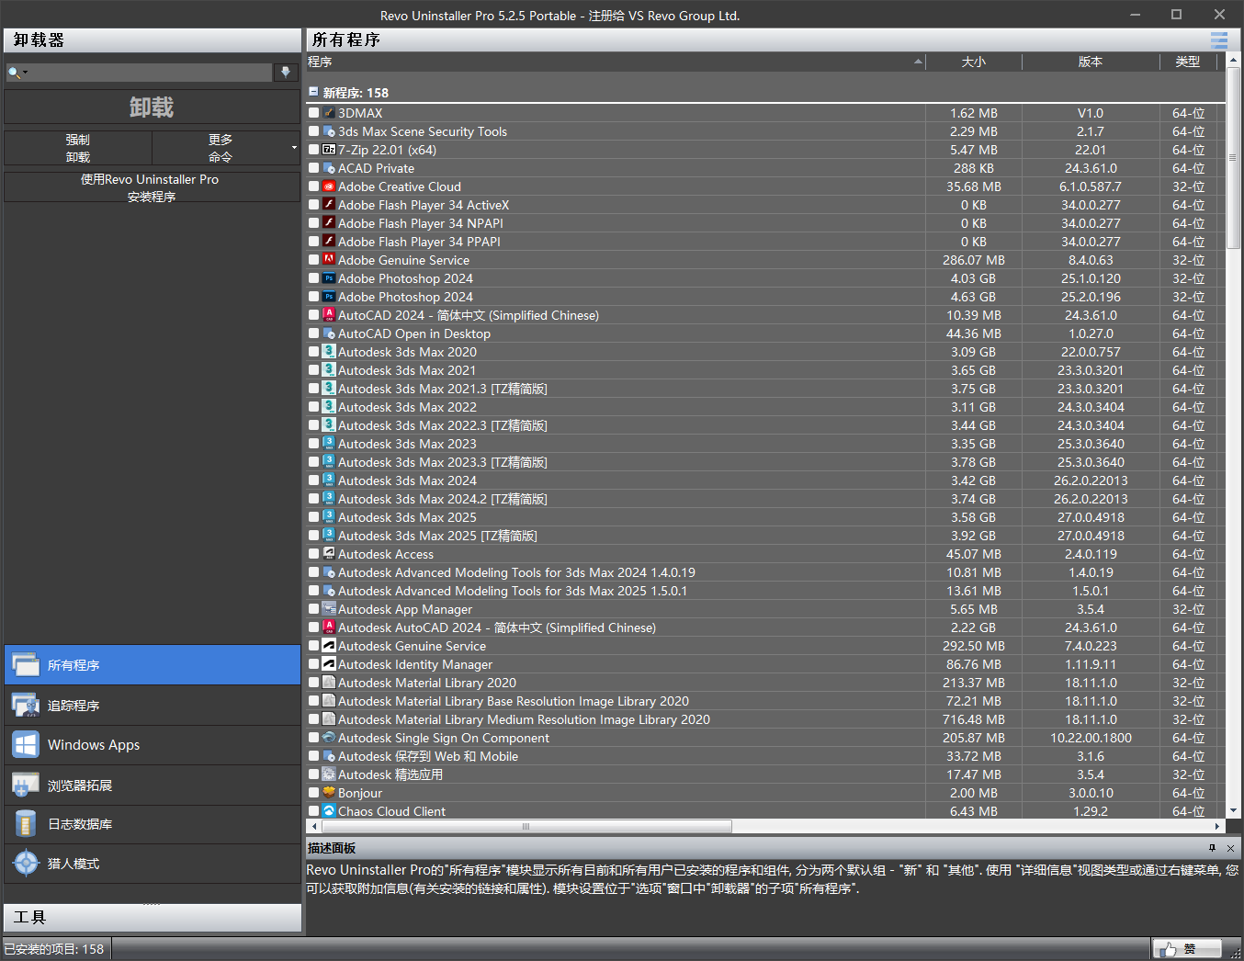The width and height of the screenshot is (1244, 961).
Task: Check the Autodesk 3ds Max 2022 checkbox
Action: (x=314, y=407)
